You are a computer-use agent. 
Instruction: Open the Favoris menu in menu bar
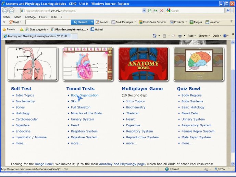(x=43, y=17)
